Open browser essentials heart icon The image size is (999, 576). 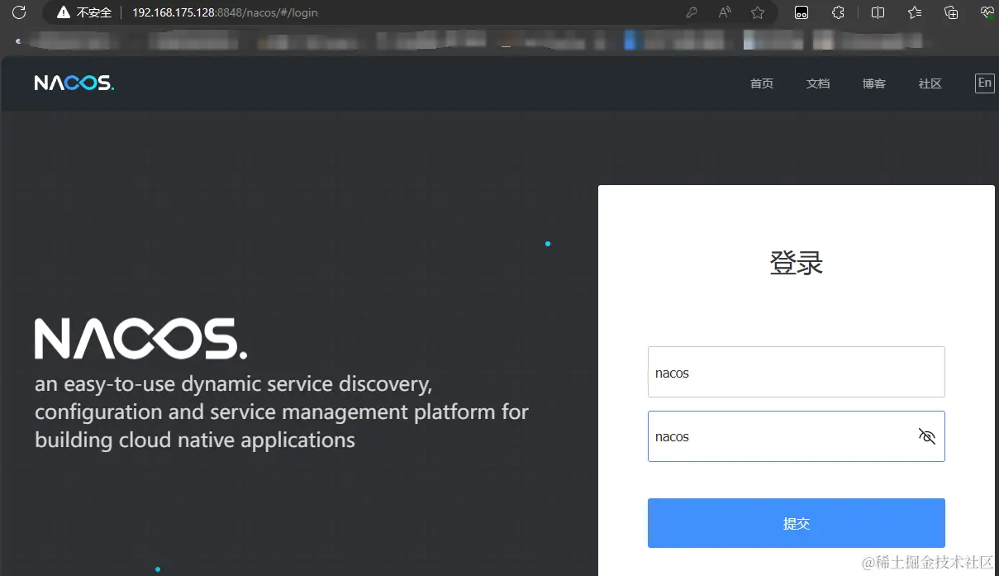pos(987,12)
